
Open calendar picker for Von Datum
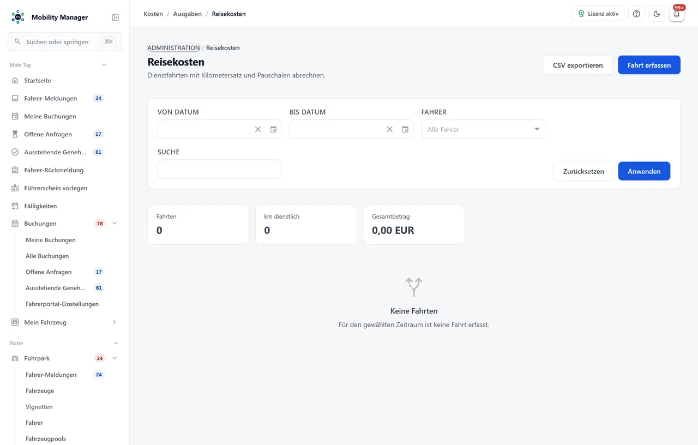(273, 129)
